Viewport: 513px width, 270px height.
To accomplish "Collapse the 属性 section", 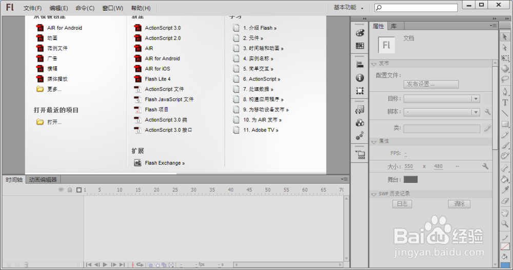I will (x=373, y=142).
